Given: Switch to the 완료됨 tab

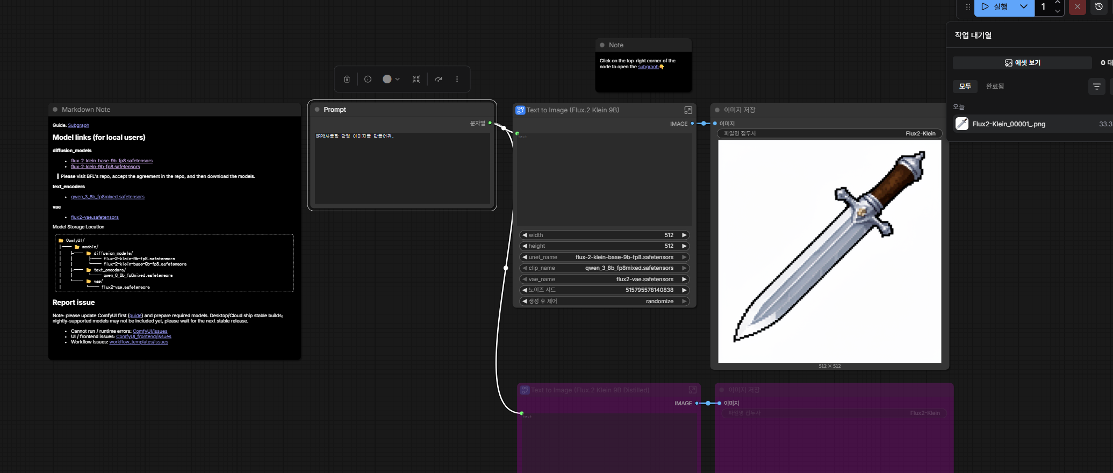Looking at the screenshot, I should (995, 86).
